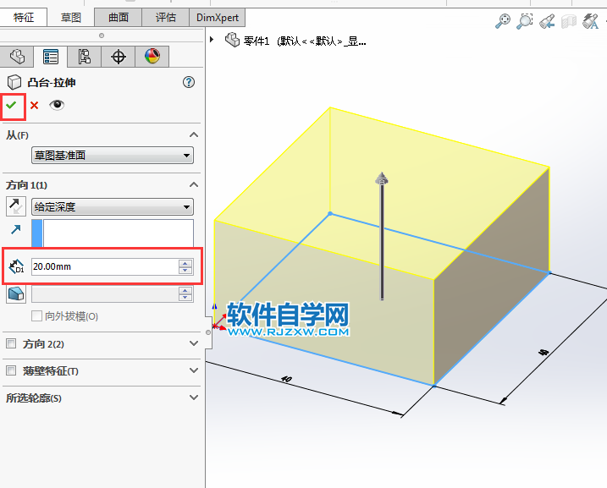Toggle the 向外拔模(O) checkbox
Screen dimensions: 607x488
pos(36,316)
